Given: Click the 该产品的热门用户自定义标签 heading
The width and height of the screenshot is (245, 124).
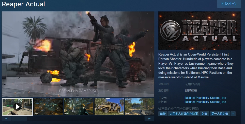Looking at the screenshot, I should pyautogui.click(x=179, y=109).
